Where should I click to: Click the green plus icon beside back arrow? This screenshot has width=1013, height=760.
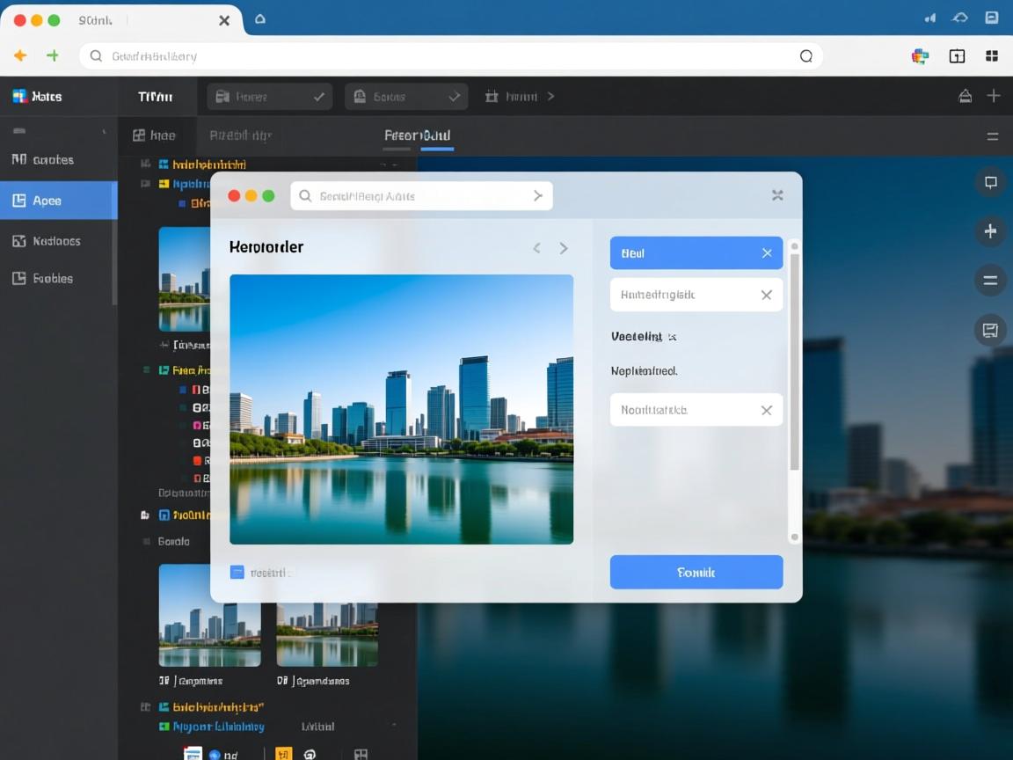pos(53,55)
